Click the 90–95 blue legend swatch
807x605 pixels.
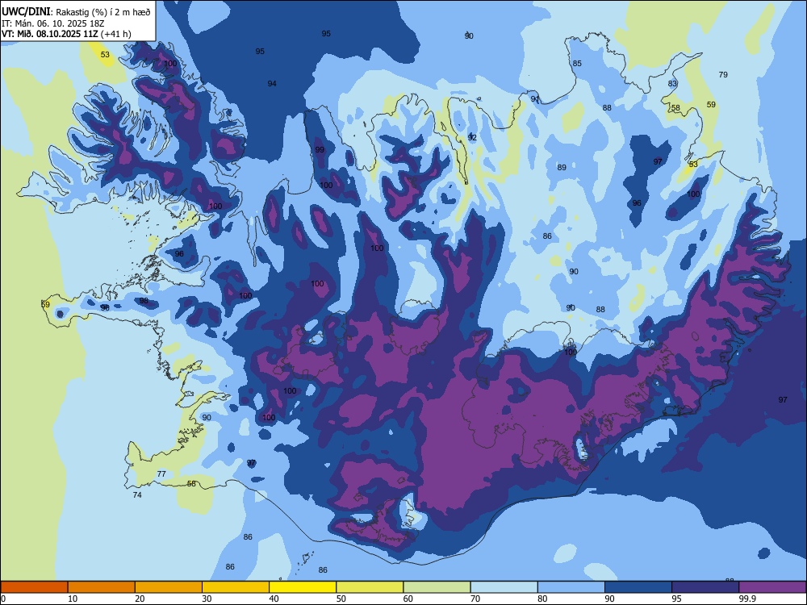coord(638,587)
